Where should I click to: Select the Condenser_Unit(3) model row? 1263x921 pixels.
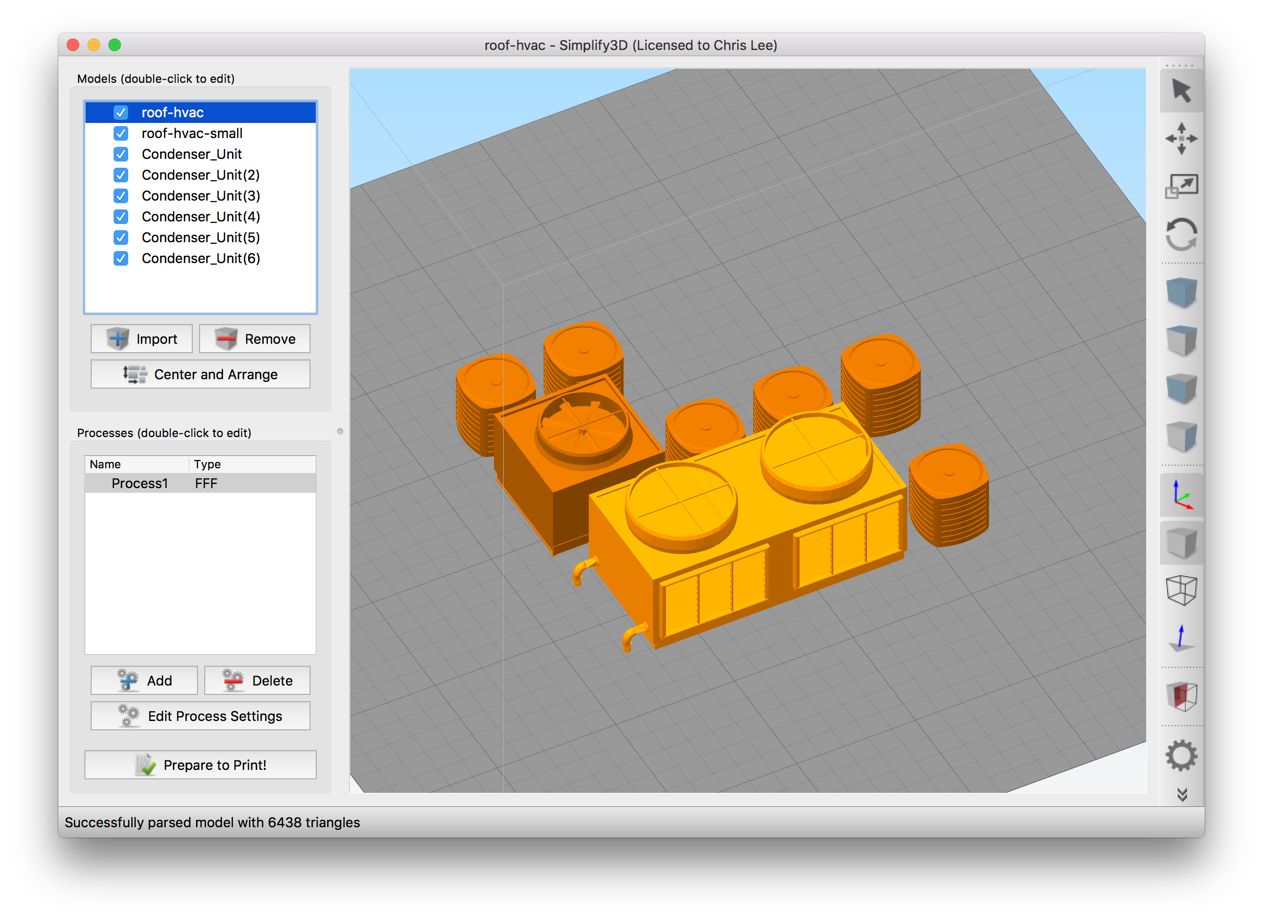(x=200, y=196)
